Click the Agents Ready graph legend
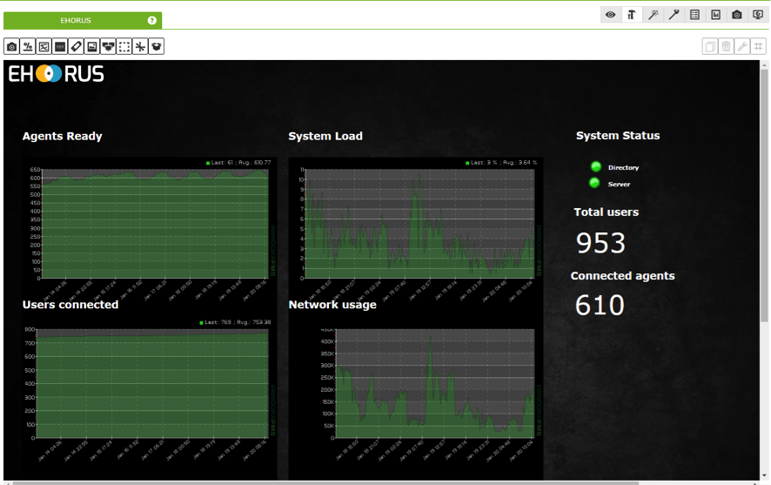771x485 pixels. click(x=238, y=162)
